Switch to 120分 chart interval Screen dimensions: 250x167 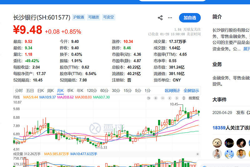pos(92,91)
